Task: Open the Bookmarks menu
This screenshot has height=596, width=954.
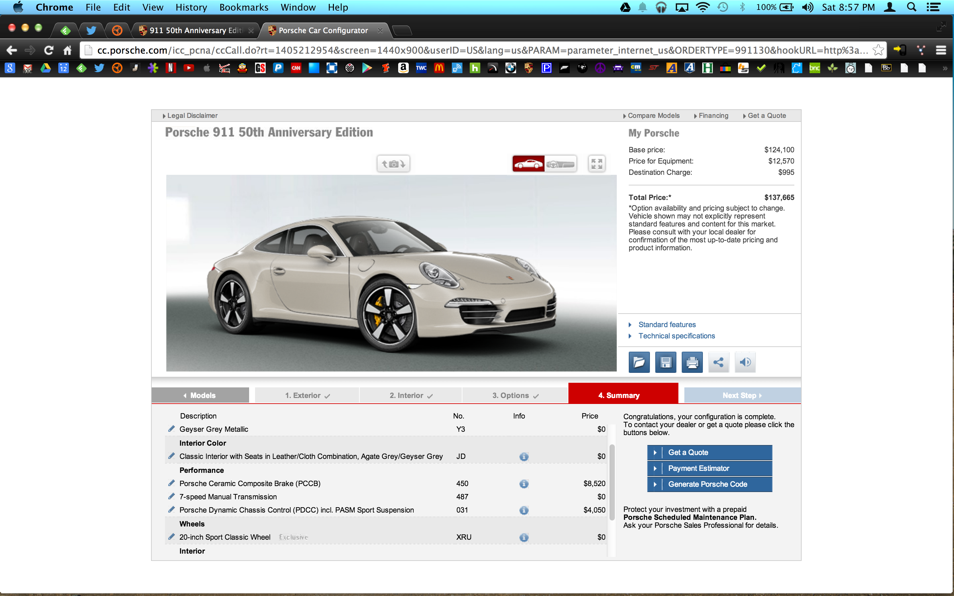Action: [x=243, y=7]
